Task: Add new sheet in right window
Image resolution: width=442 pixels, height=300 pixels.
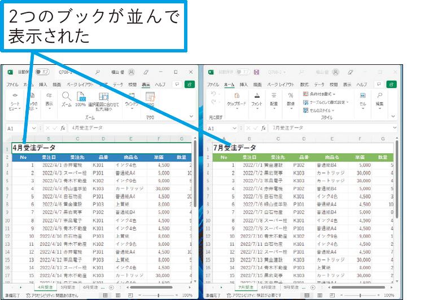Action: pos(313,288)
